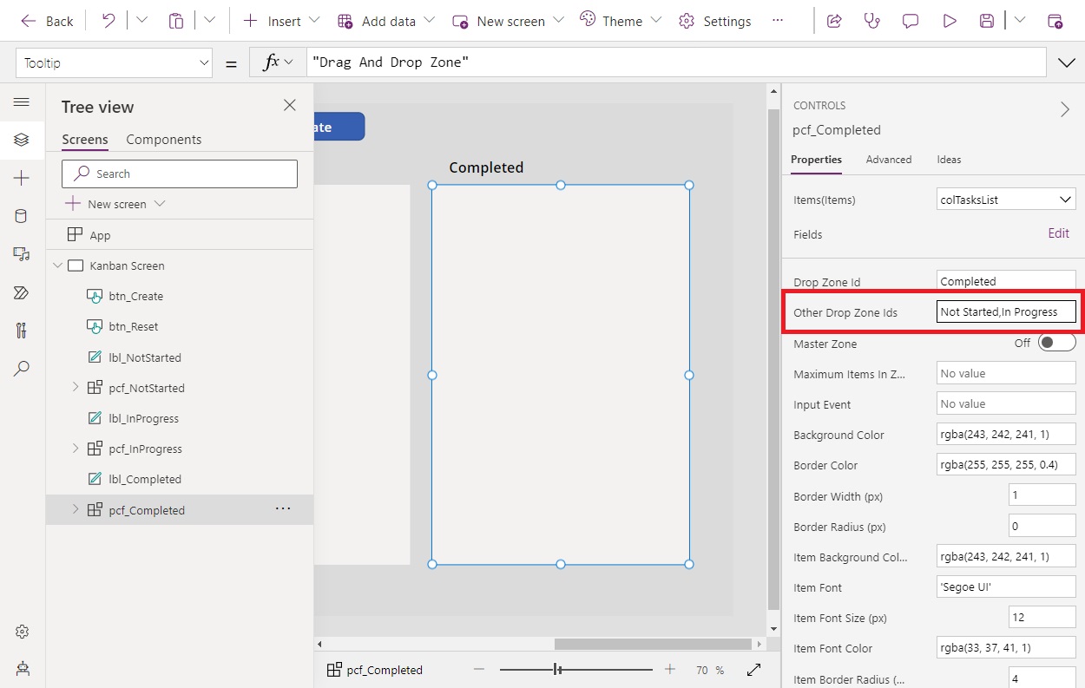Open the Data pane cylinder icon
Viewport: 1085px width, 688px height.
coord(22,216)
